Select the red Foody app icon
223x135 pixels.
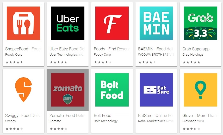pos(112,23)
